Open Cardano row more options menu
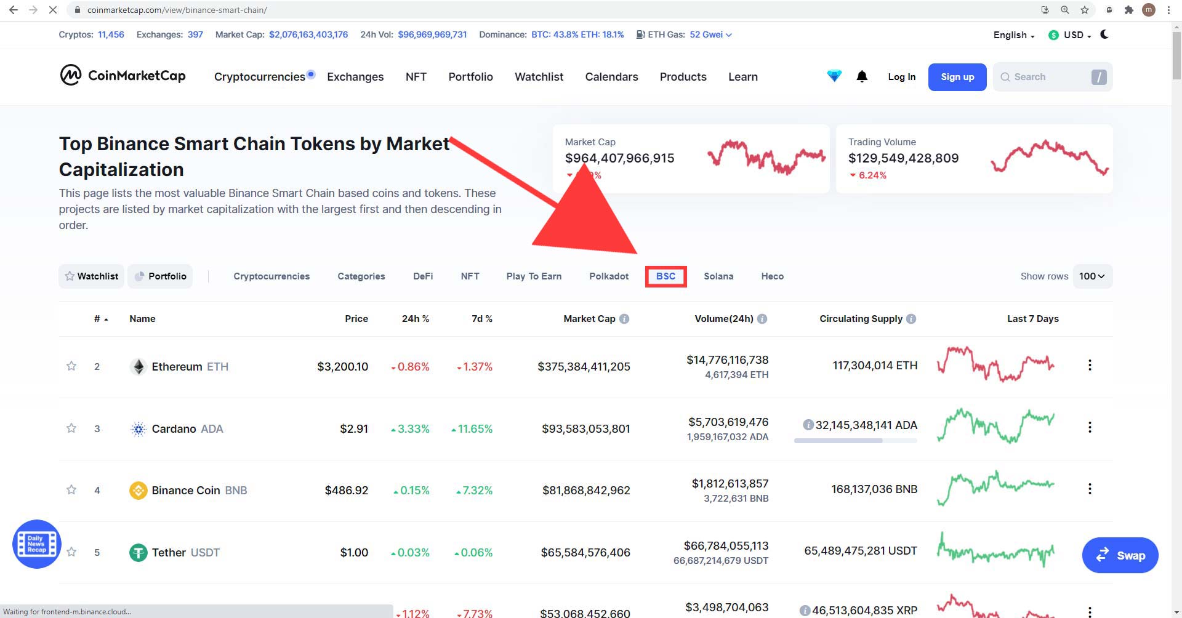 click(x=1090, y=427)
